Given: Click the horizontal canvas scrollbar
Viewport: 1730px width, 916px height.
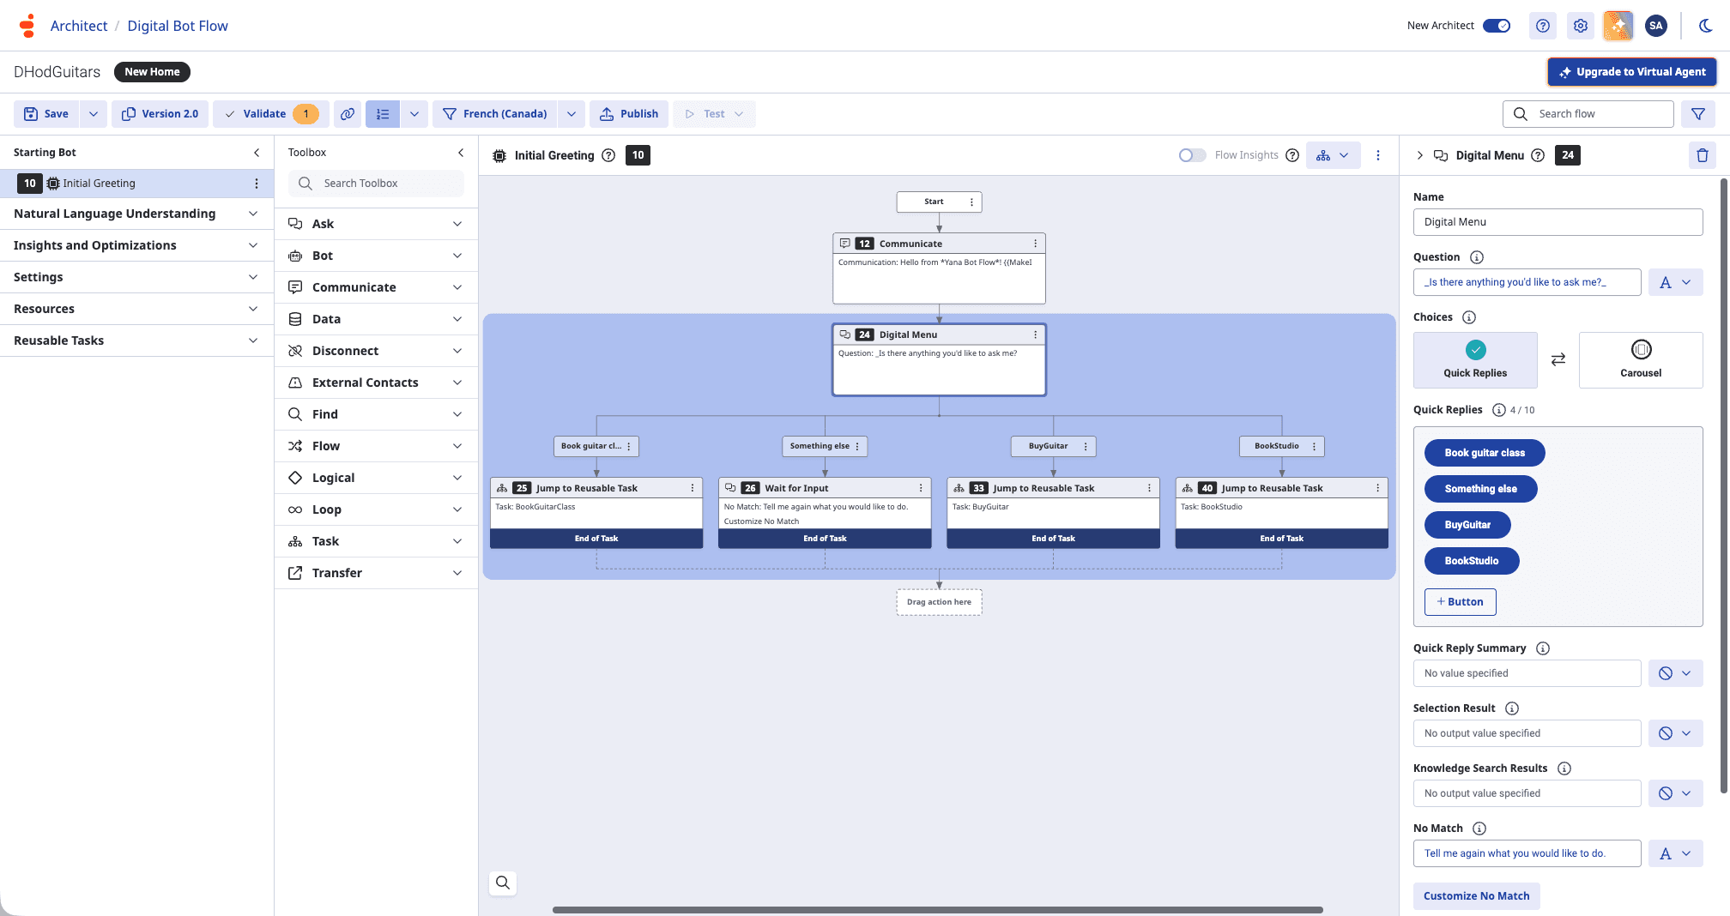Looking at the screenshot, I should point(937,910).
